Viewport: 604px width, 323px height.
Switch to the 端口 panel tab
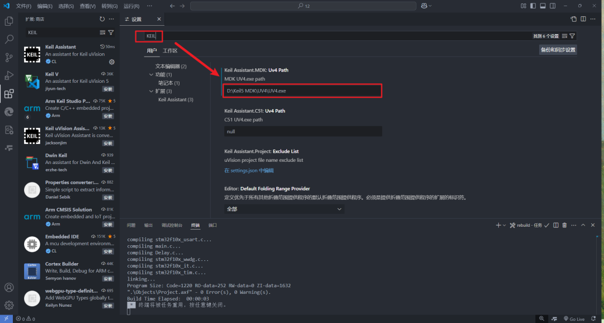213,225
